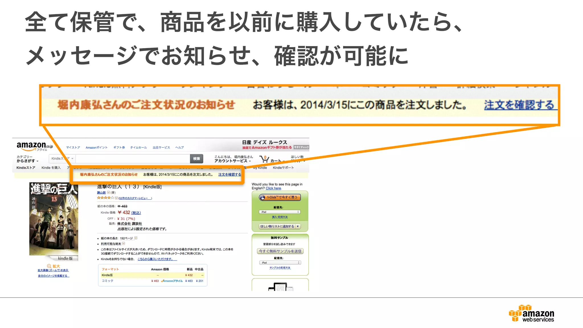Expand the 利用可能な端末 arrow
The width and height of the screenshot is (583, 328).
coord(124,244)
